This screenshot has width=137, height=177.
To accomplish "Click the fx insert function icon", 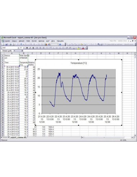I will tap(22, 51).
